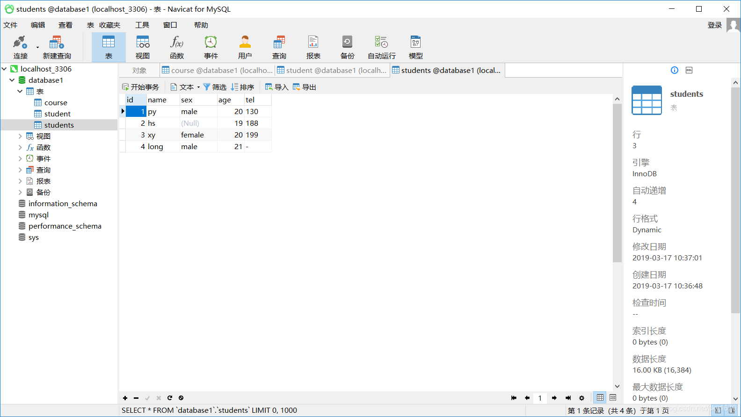Image resolution: width=741 pixels, height=417 pixels.
Task: Open the 查看 menu
Action: tap(65, 25)
